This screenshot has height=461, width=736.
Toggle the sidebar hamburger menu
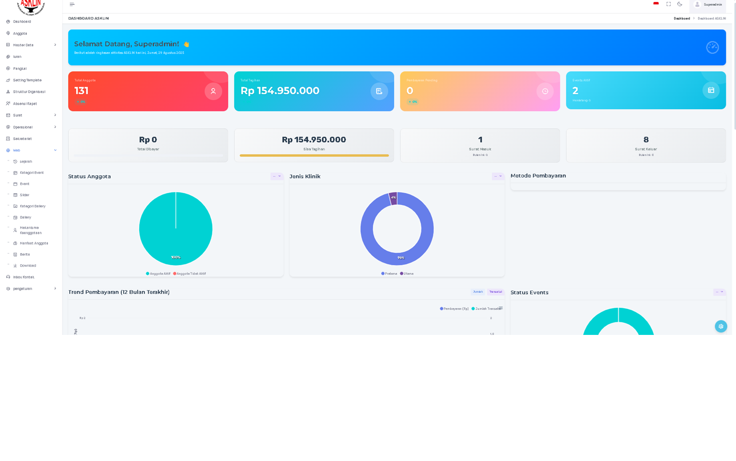pos(72,4)
